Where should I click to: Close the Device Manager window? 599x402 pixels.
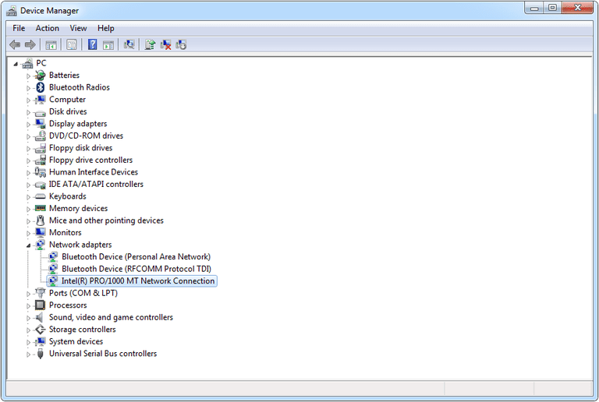pyautogui.click(x=577, y=8)
